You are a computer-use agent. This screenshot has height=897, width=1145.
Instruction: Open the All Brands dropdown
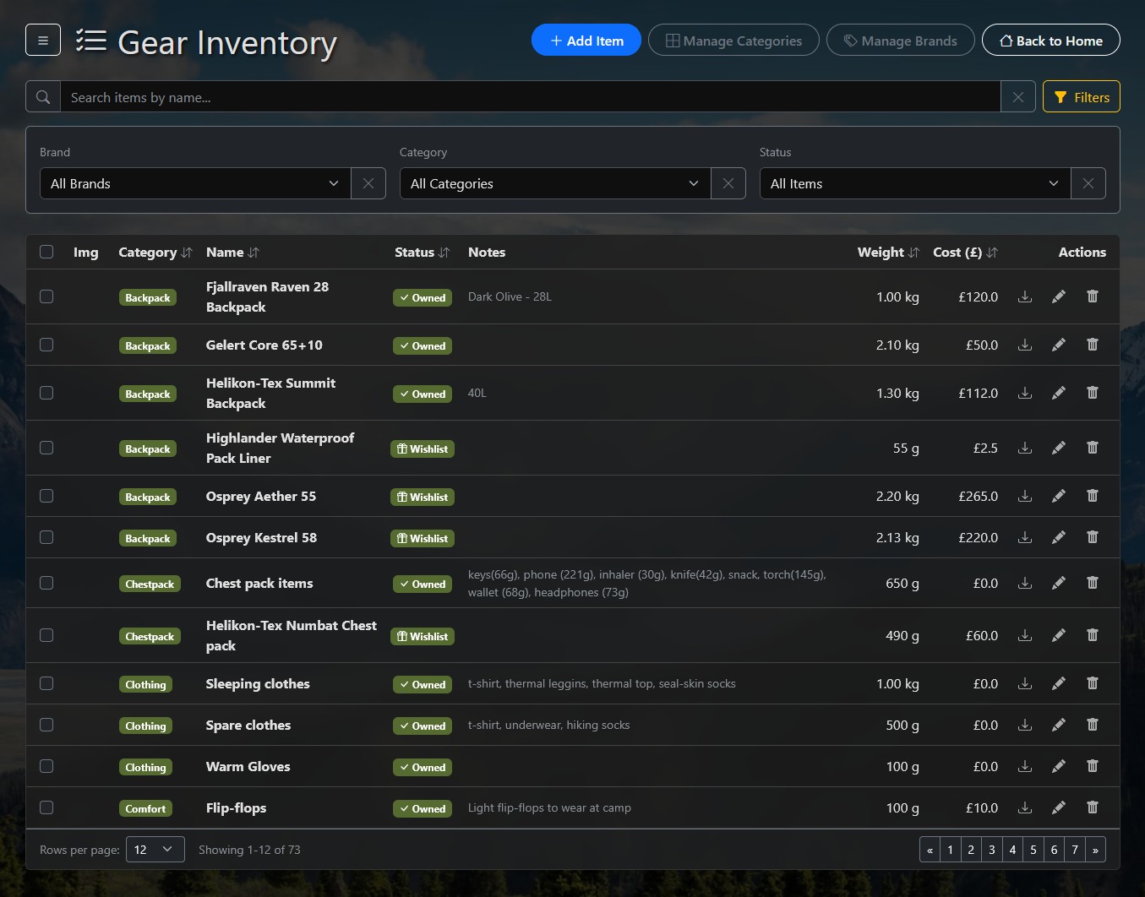pos(194,183)
